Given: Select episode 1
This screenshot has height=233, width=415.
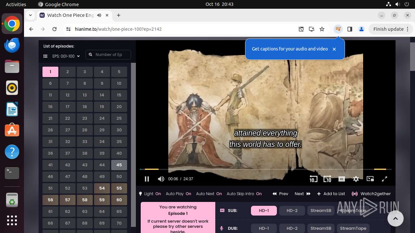Looking at the screenshot, I should [50, 72].
